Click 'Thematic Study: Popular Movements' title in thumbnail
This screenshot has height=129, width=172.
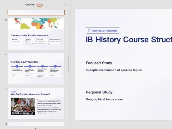[x=30, y=36]
